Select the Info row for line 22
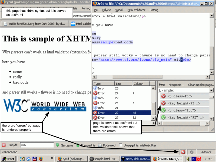The height and width of the screenshot is (162, 216). point(122,98)
